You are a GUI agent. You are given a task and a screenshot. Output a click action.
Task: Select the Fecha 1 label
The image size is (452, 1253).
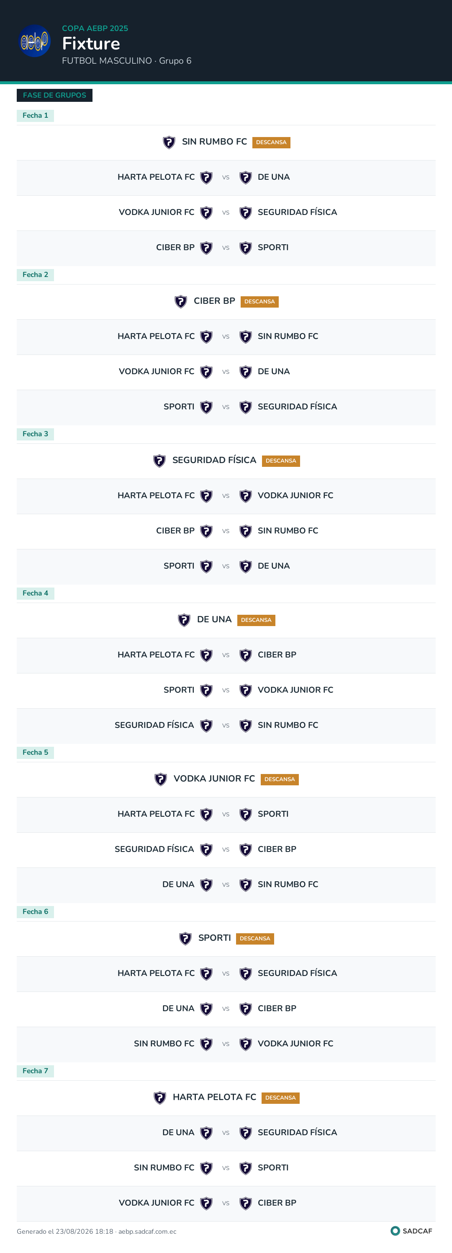point(36,115)
